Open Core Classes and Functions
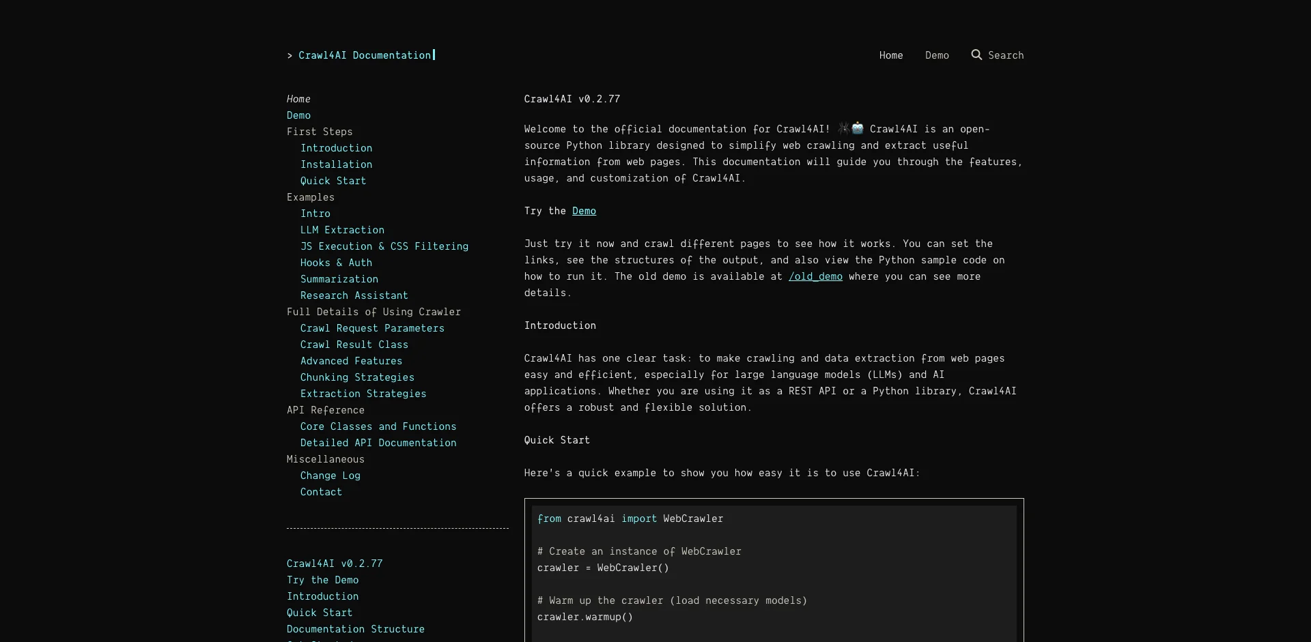Viewport: 1311px width, 642px height. coord(378,426)
